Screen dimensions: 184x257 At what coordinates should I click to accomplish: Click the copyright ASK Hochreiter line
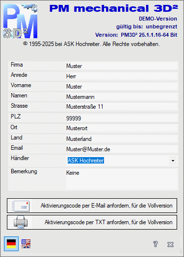(x=91, y=44)
